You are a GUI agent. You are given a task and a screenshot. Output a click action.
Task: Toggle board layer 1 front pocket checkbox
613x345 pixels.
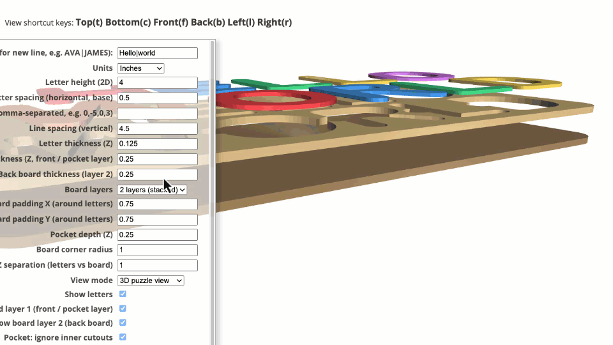(x=123, y=309)
